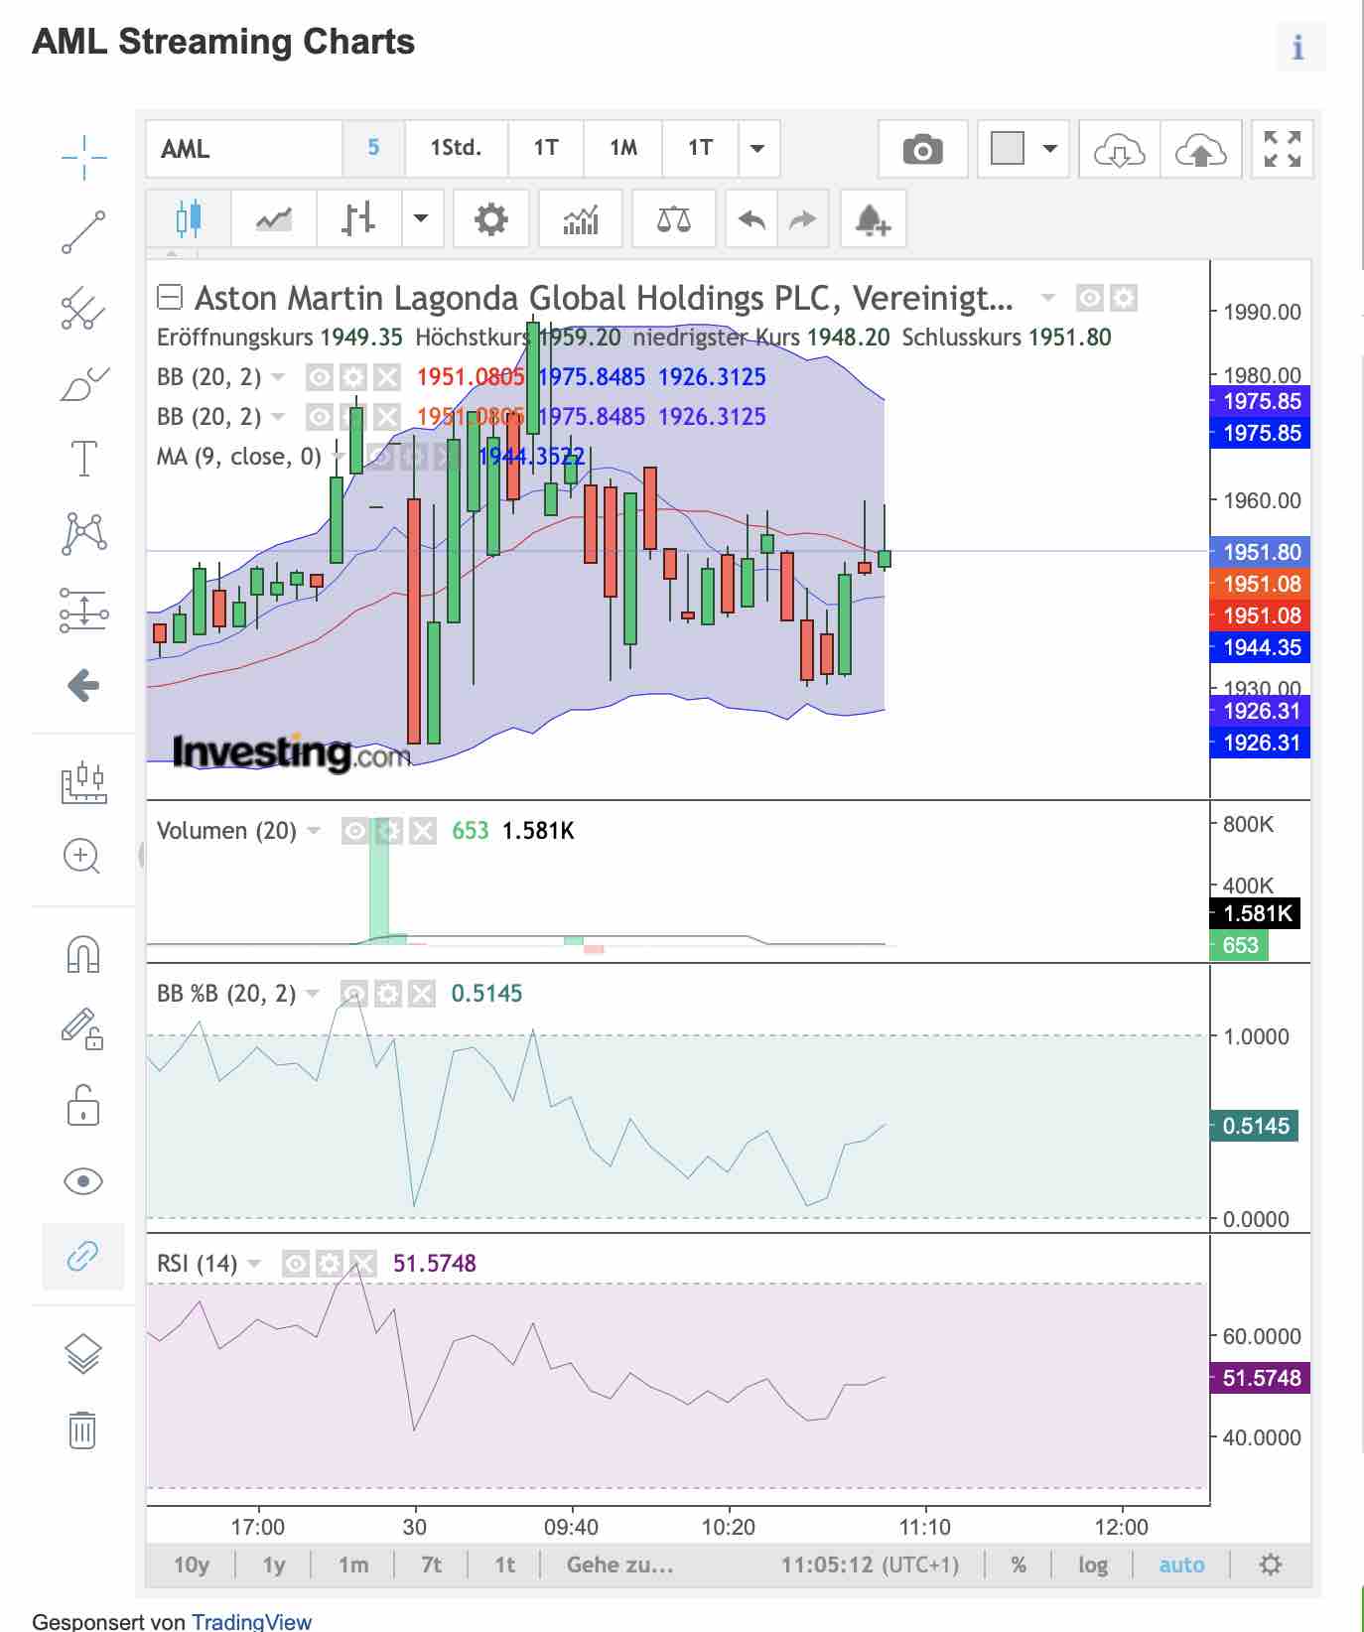Click the save chart layout cloud icon

coord(1201,150)
